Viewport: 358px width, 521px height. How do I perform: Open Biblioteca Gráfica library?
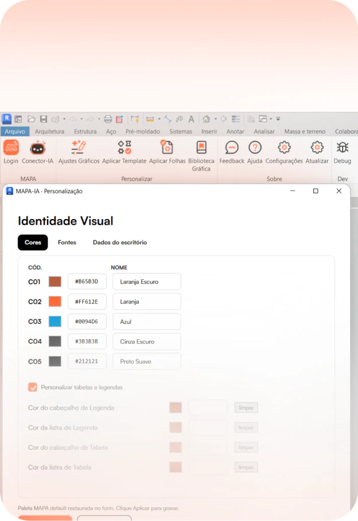201,148
